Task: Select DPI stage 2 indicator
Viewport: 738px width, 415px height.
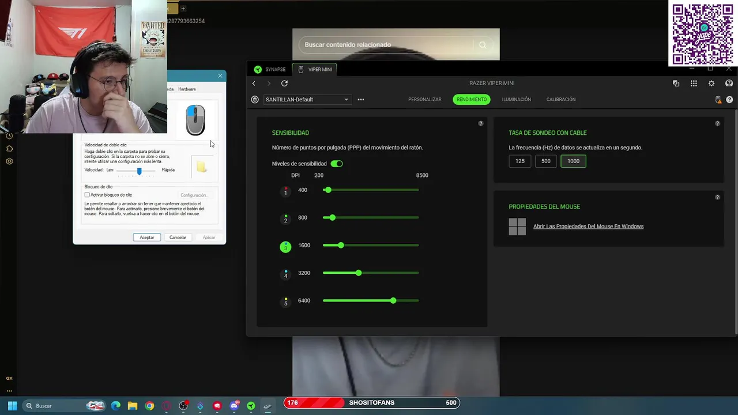Action: coord(285,218)
